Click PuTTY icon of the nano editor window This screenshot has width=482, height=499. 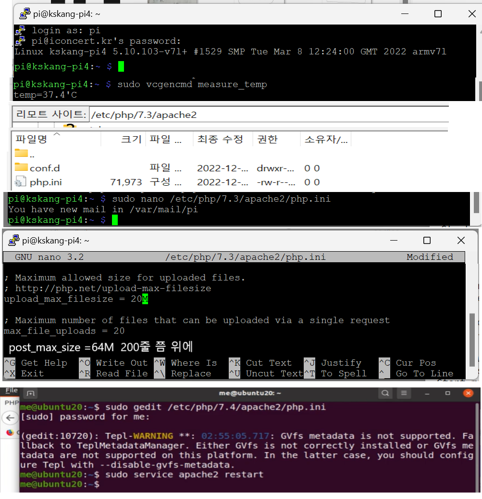click(x=14, y=240)
